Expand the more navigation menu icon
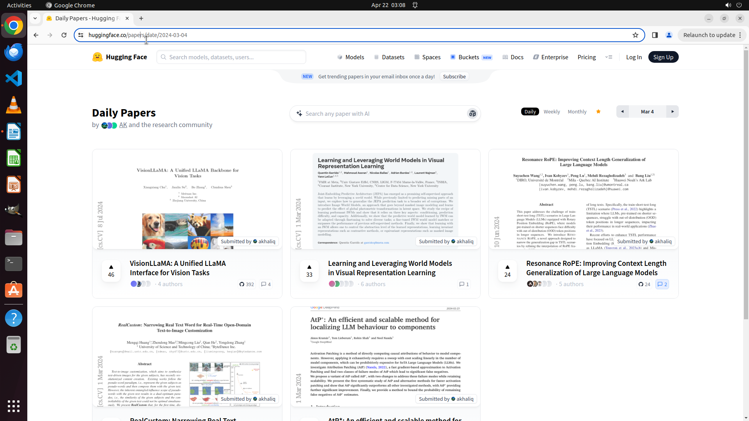The height and width of the screenshot is (421, 749). [609, 57]
